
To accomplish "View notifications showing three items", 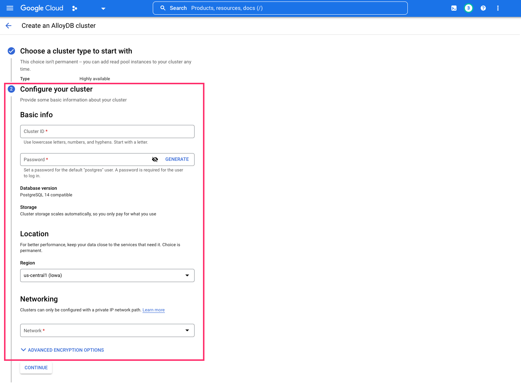I will tap(468, 8).
